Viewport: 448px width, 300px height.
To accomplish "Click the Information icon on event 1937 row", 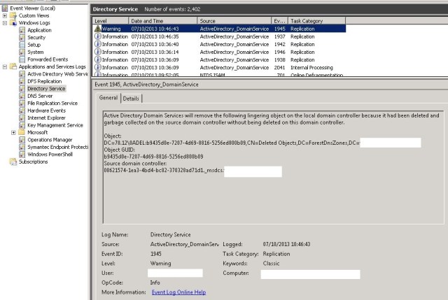I will 98,36.
